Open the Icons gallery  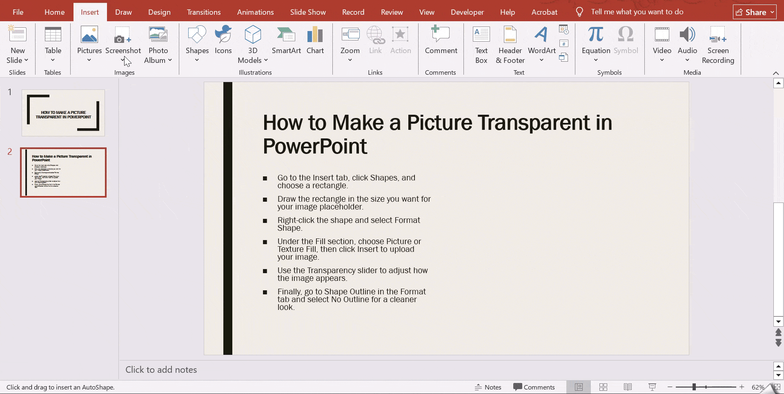pos(223,40)
